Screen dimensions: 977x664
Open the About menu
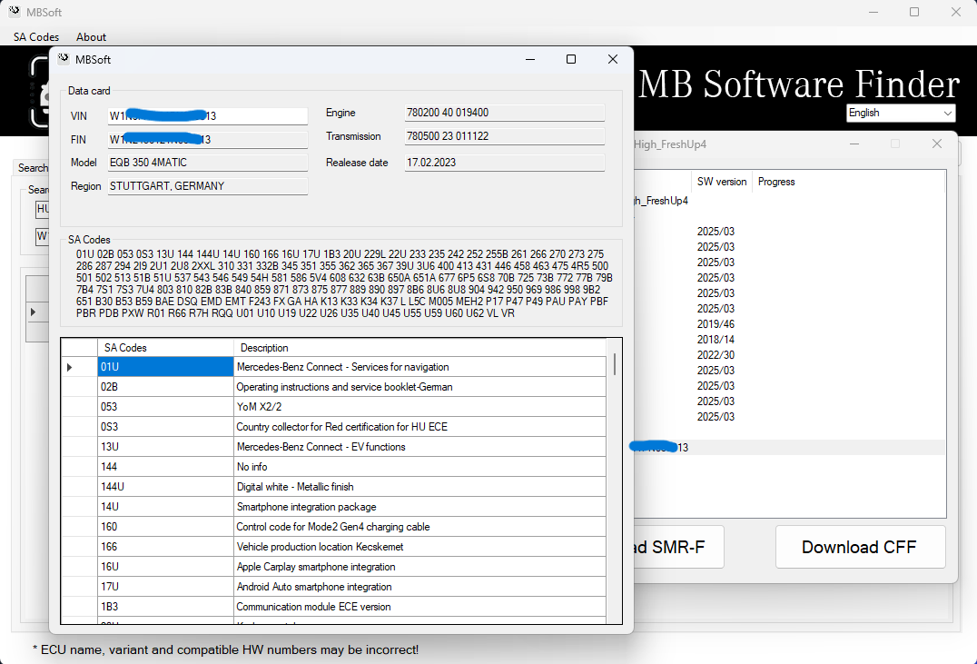coord(91,37)
